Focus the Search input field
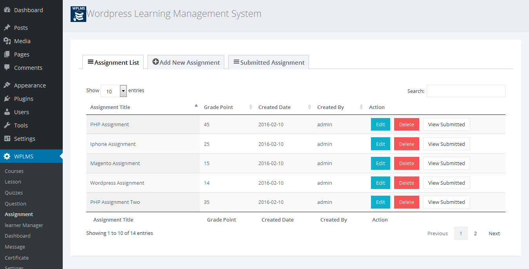Image resolution: width=529 pixels, height=269 pixels. coord(466,91)
